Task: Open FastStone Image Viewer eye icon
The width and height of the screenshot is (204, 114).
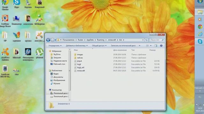Action: click(5, 18)
